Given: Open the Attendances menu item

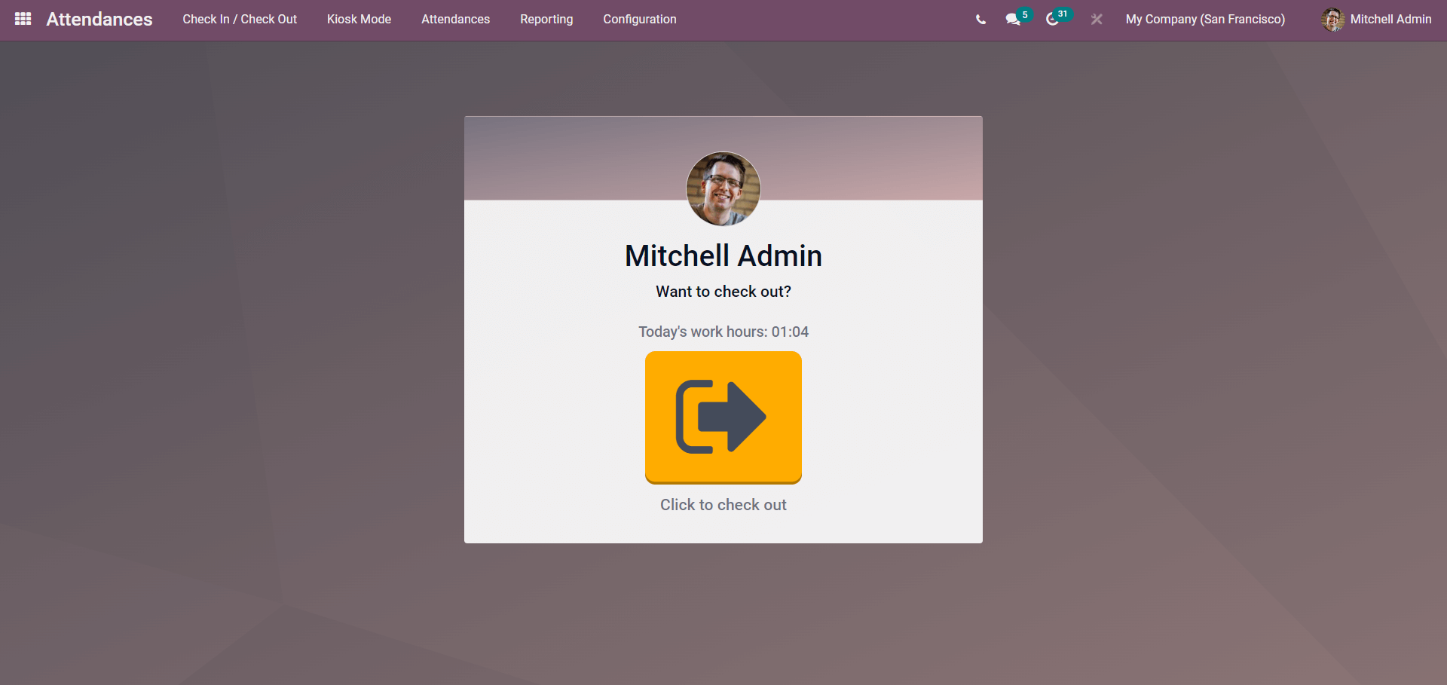Looking at the screenshot, I should coord(455,19).
